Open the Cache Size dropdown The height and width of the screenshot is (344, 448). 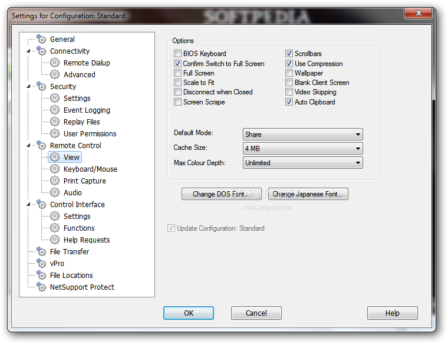click(x=303, y=149)
